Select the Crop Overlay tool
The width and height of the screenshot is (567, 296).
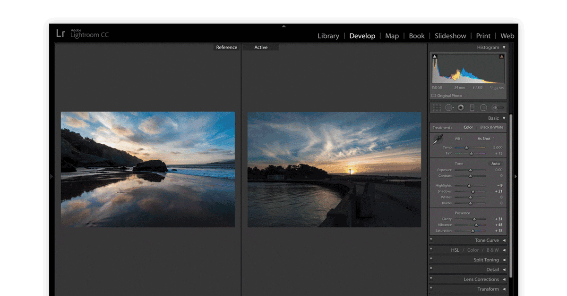point(437,107)
